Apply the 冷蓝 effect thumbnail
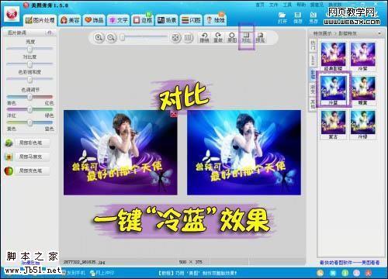The image size is (388, 279). click(x=333, y=90)
